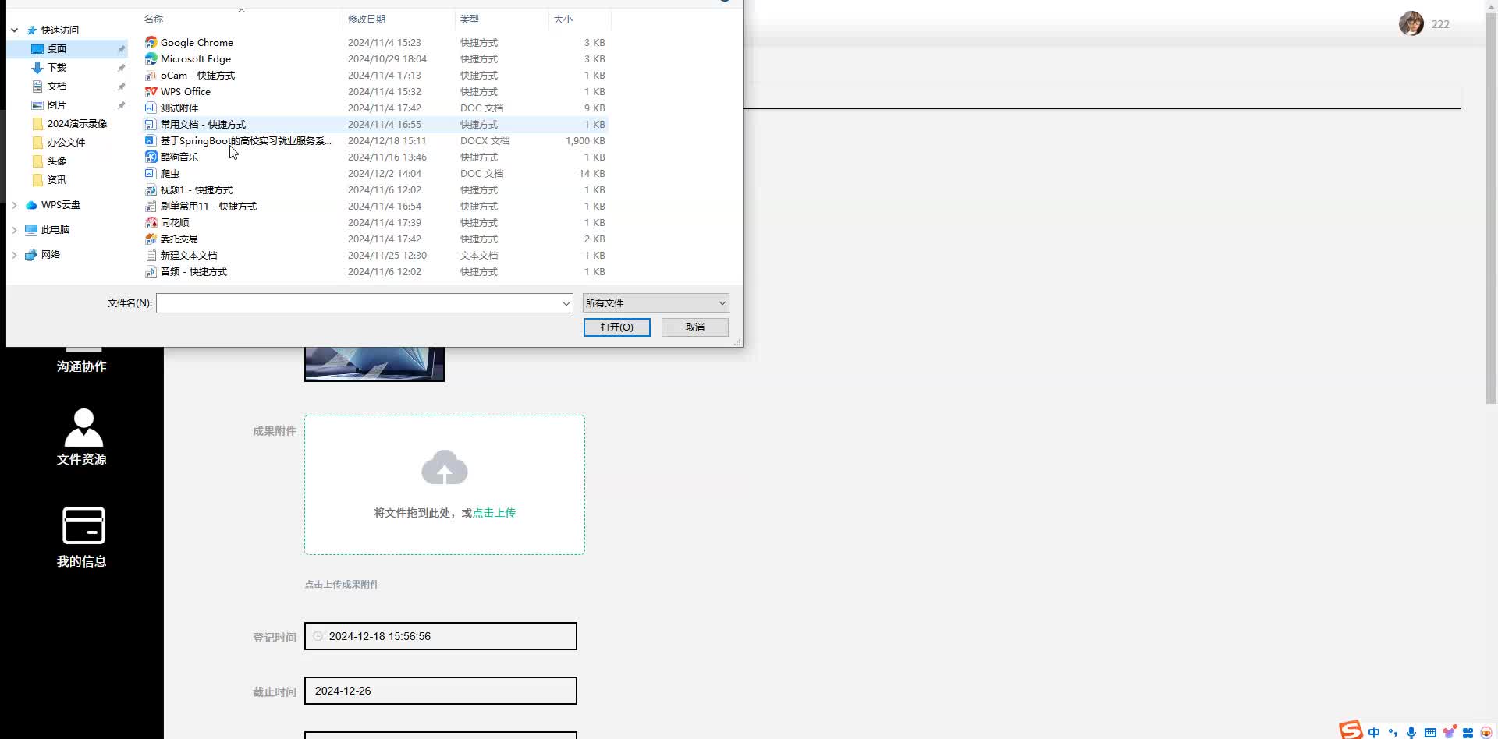Screen dimensions: 1498x739
Task: Toggle Chinese/English input mode 中
Action: tap(1373, 733)
